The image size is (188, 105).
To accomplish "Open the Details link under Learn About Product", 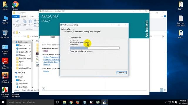I will (x=46, y=71).
